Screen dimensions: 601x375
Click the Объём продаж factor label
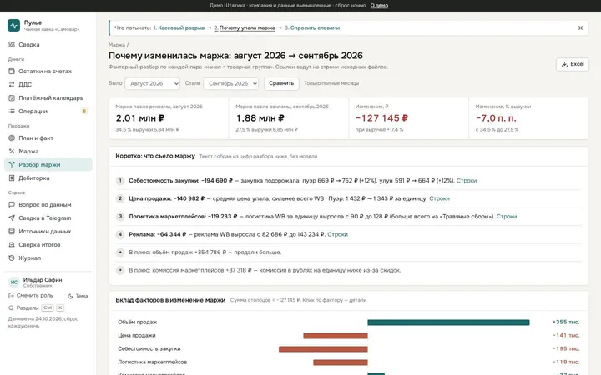[x=137, y=322]
